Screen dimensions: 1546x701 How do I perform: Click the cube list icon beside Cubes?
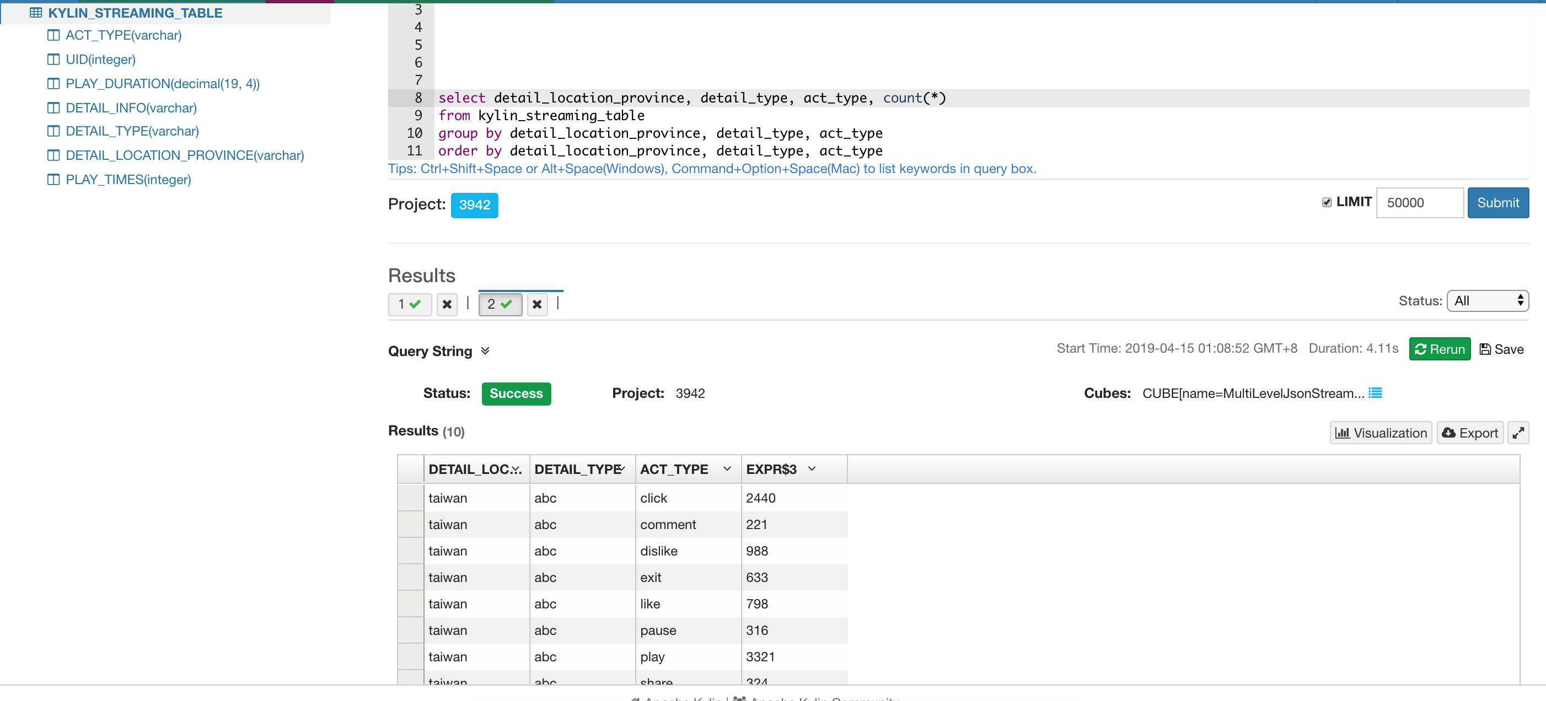point(1375,393)
